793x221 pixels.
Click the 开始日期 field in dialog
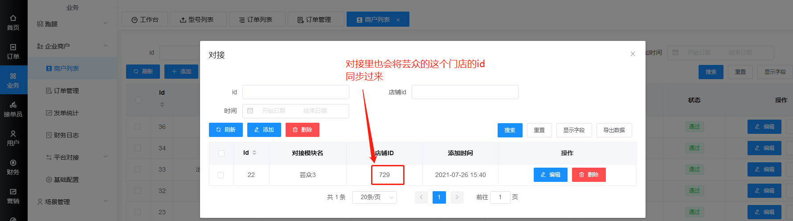[274, 111]
